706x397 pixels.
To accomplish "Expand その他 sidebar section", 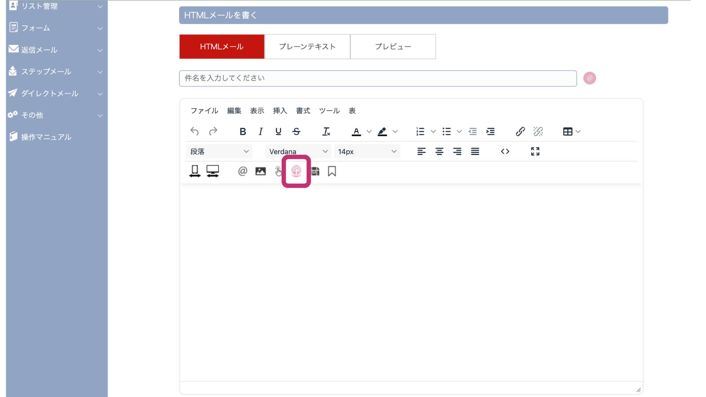I will (x=56, y=115).
